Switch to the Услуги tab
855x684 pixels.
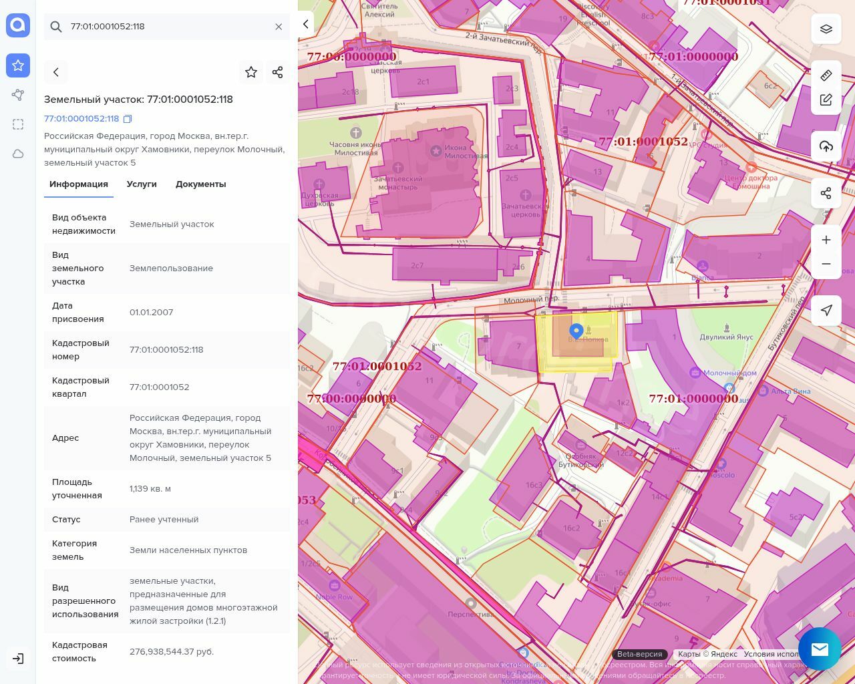142,184
